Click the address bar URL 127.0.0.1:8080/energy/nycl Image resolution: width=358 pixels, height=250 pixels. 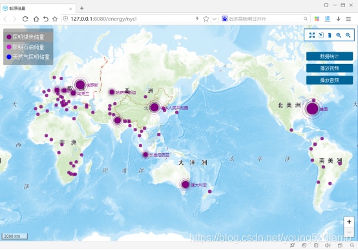tap(103, 19)
